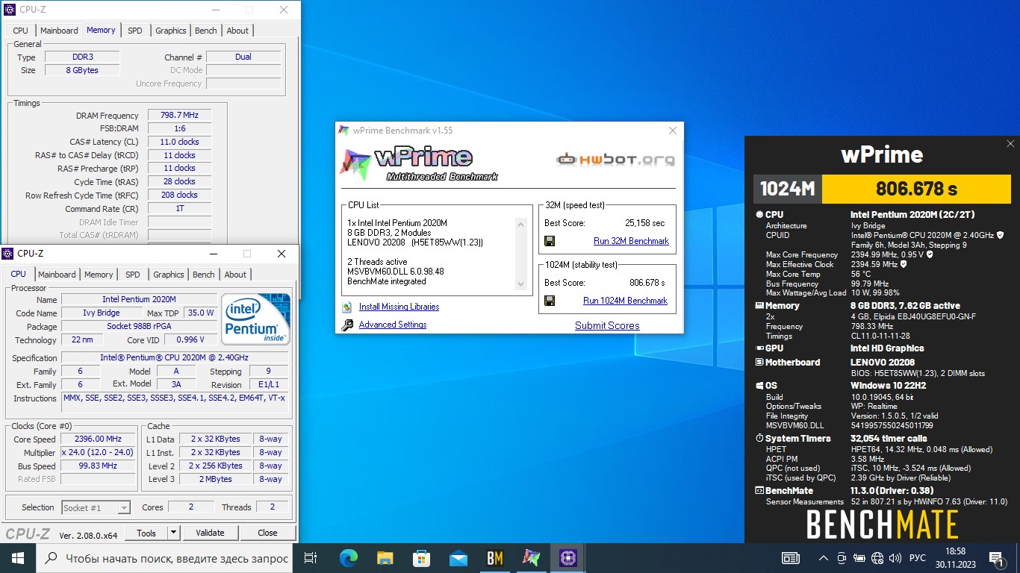Launch Microsoft Edge from taskbar

348,557
